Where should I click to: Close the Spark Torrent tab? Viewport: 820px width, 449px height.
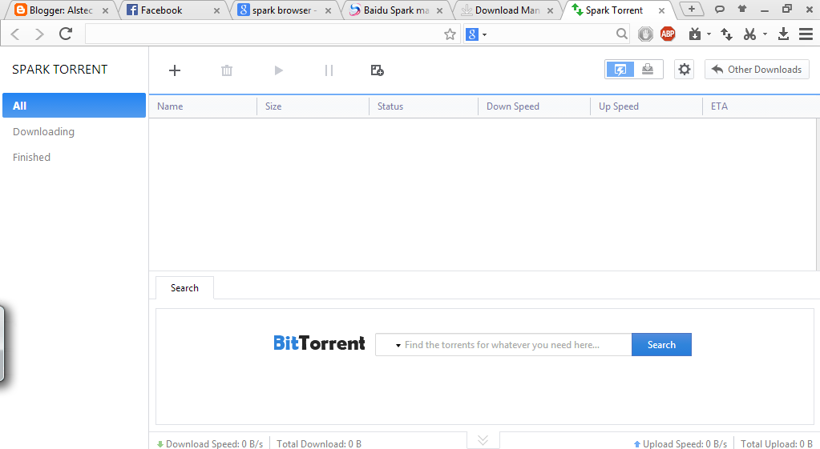point(661,10)
